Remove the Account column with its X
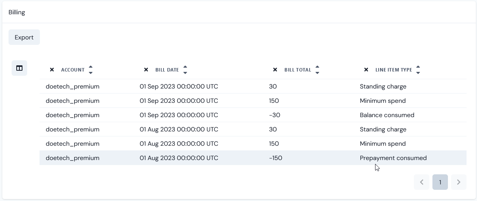Screen dimensions: 477x201 click(52, 70)
